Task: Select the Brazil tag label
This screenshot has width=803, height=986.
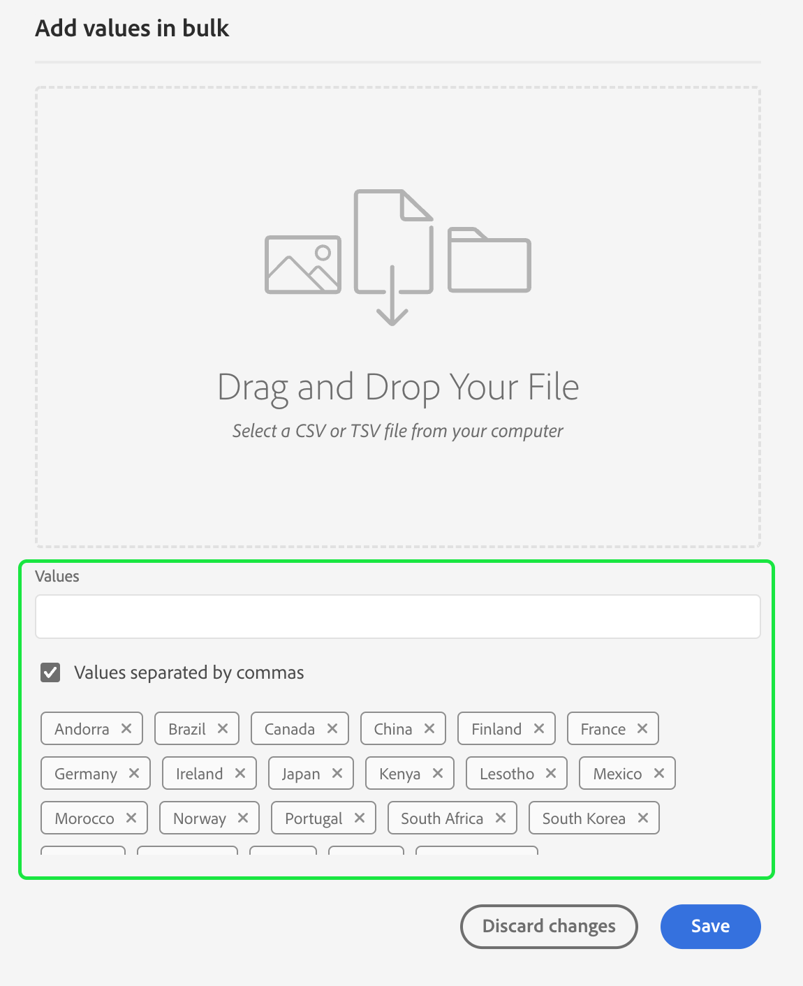Action: point(187,729)
